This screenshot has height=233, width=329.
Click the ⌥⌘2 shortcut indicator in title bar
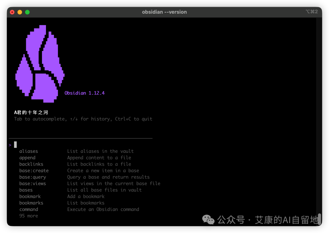click(312, 12)
